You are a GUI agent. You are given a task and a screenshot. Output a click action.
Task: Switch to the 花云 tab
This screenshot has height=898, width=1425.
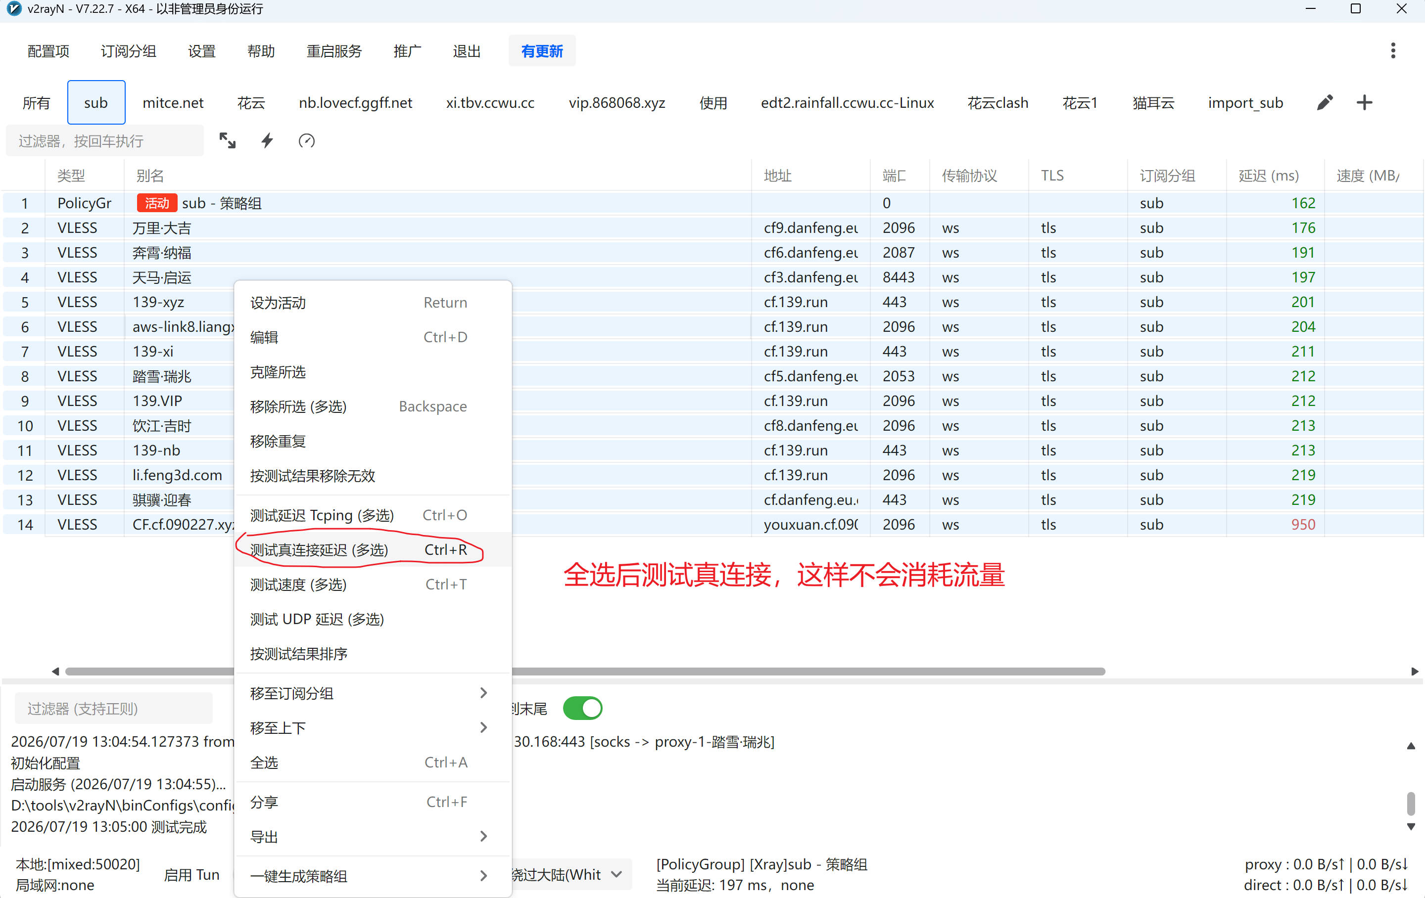click(251, 103)
